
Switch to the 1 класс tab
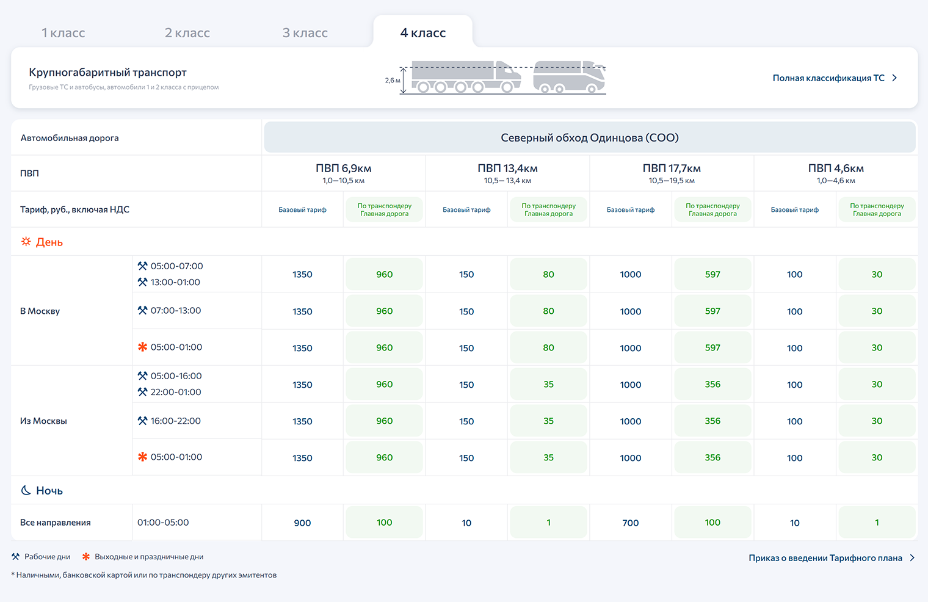[x=63, y=33]
